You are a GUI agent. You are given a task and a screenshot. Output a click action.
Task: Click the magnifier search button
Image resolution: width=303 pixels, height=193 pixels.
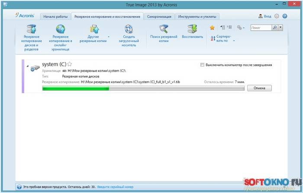pos(274,28)
